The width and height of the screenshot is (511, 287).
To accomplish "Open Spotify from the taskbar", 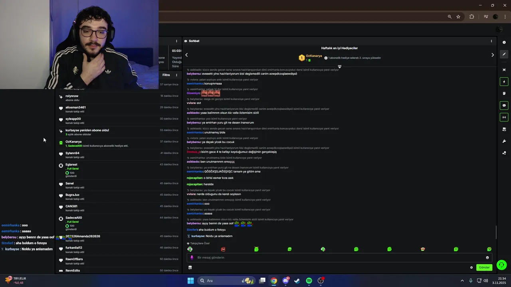I will point(309,281).
